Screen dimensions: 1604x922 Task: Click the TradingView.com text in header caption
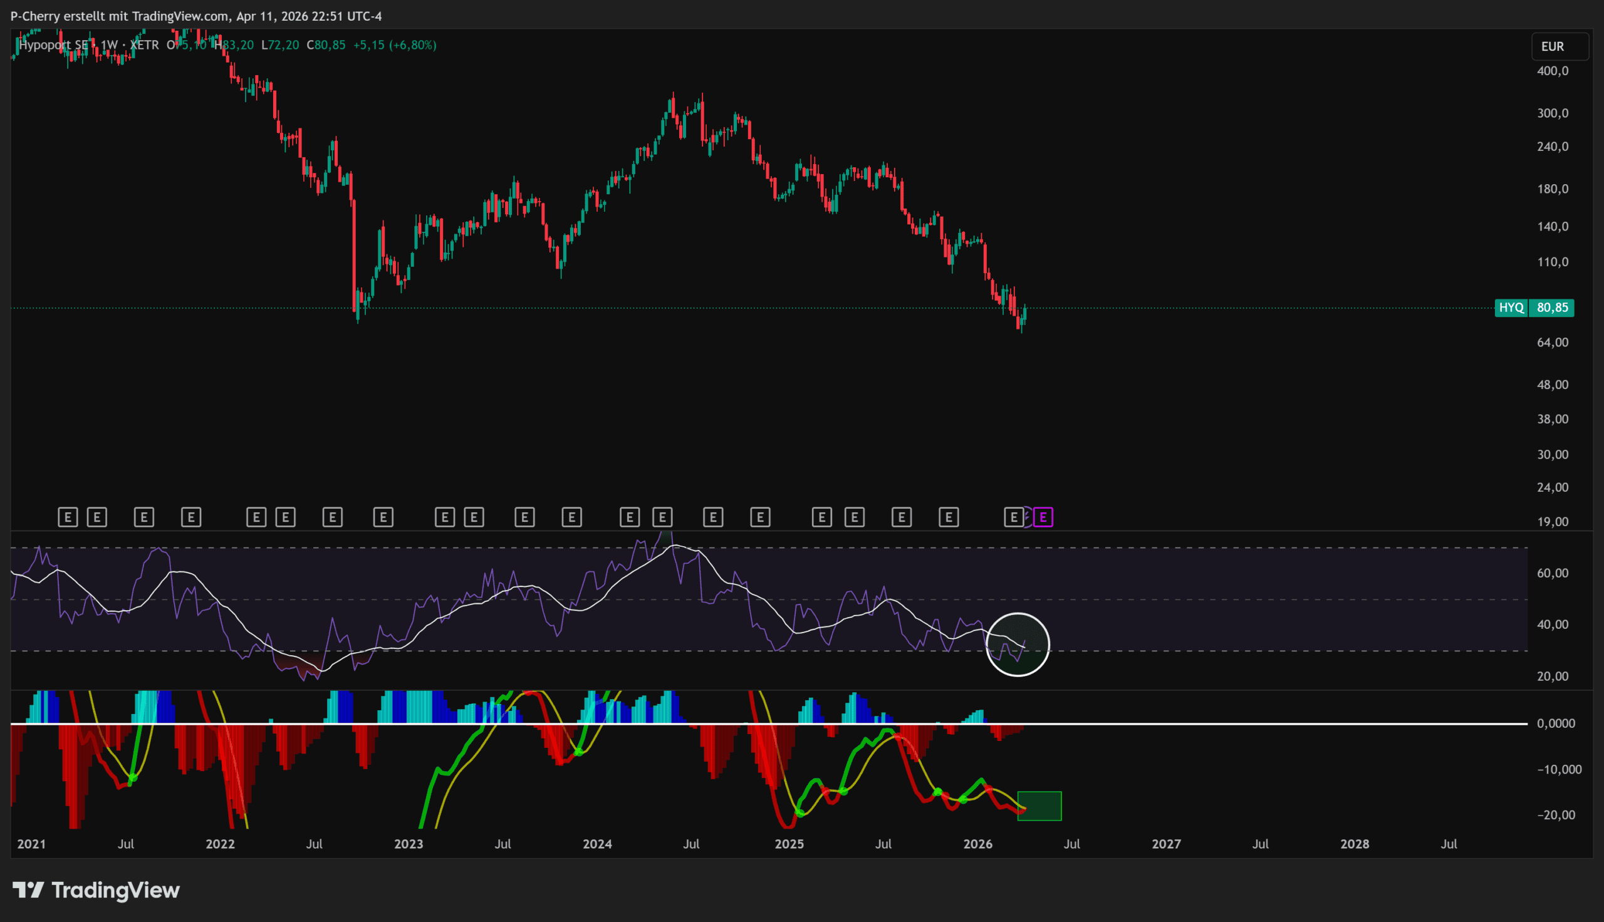pyautogui.click(x=180, y=16)
